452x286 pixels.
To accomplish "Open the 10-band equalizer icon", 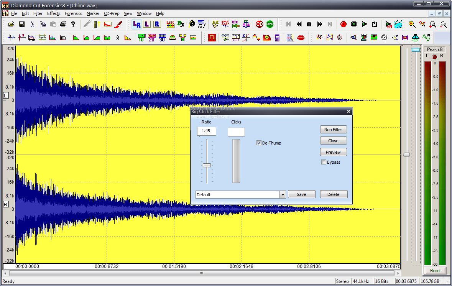I will tap(141, 38).
